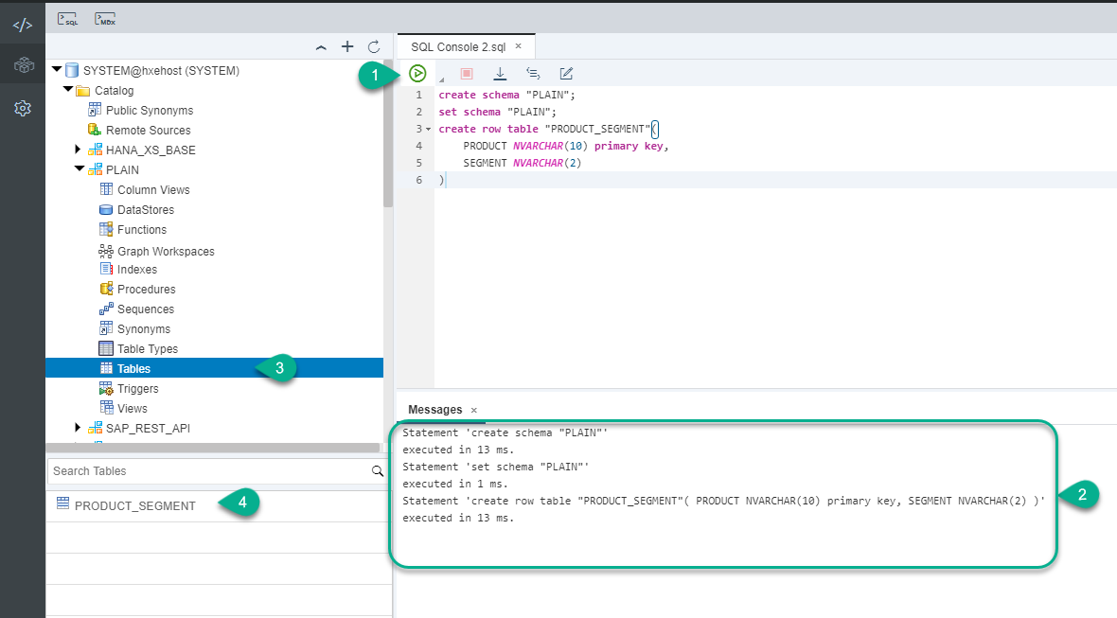1117x618 pixels.
Task: Fold the create table block at line 3
Action: [x=428, y=129]
